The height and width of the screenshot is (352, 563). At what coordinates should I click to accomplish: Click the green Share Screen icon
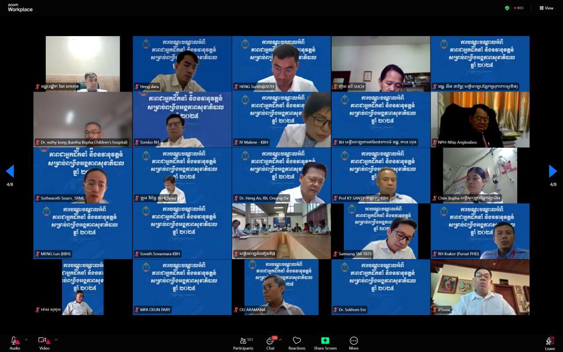point(325,341)
